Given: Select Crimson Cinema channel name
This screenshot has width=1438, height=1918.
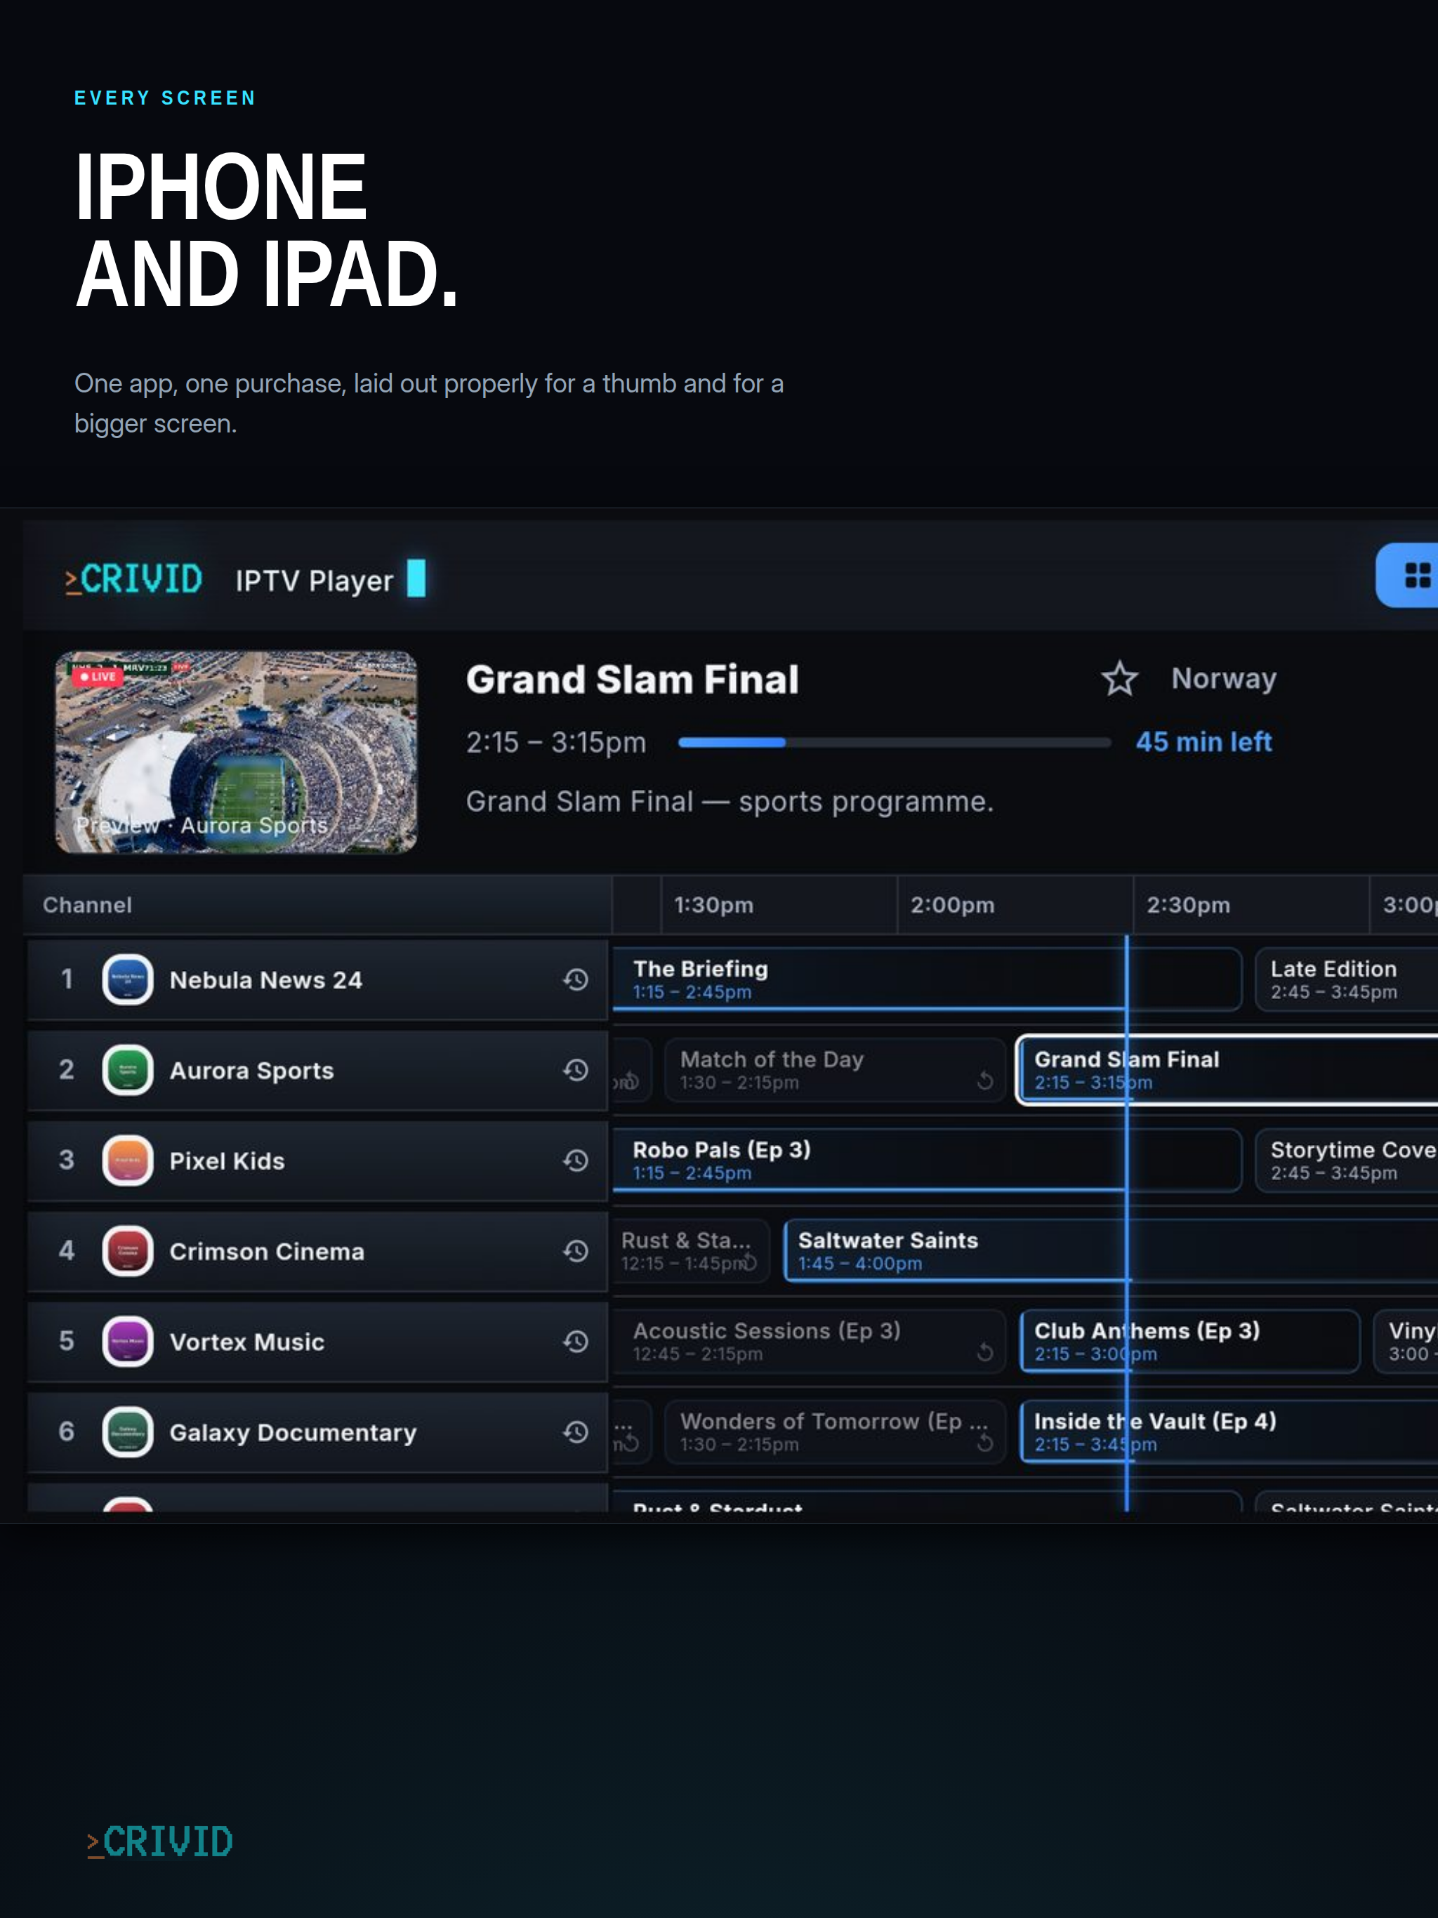Looking at the screenshot, I should click(x=267, y=1251).
